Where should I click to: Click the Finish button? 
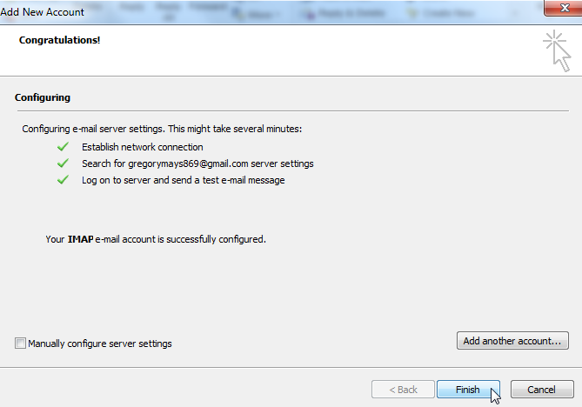467,390
